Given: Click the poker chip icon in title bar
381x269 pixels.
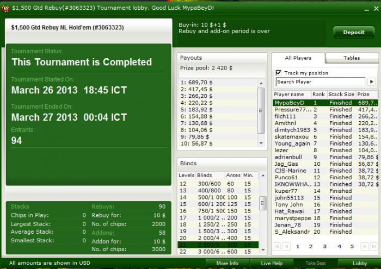Looking at the screenshot, I should (5, 9).
